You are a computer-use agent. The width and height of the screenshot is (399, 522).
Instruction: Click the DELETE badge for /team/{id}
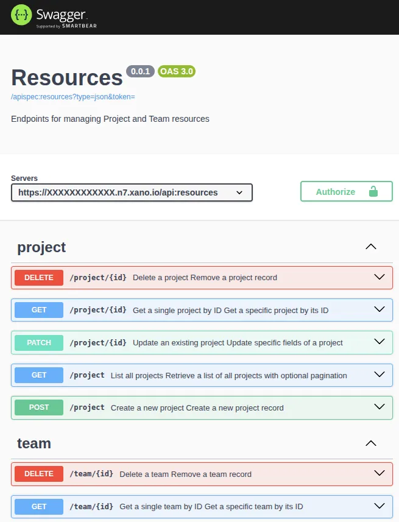pos(39,474)
